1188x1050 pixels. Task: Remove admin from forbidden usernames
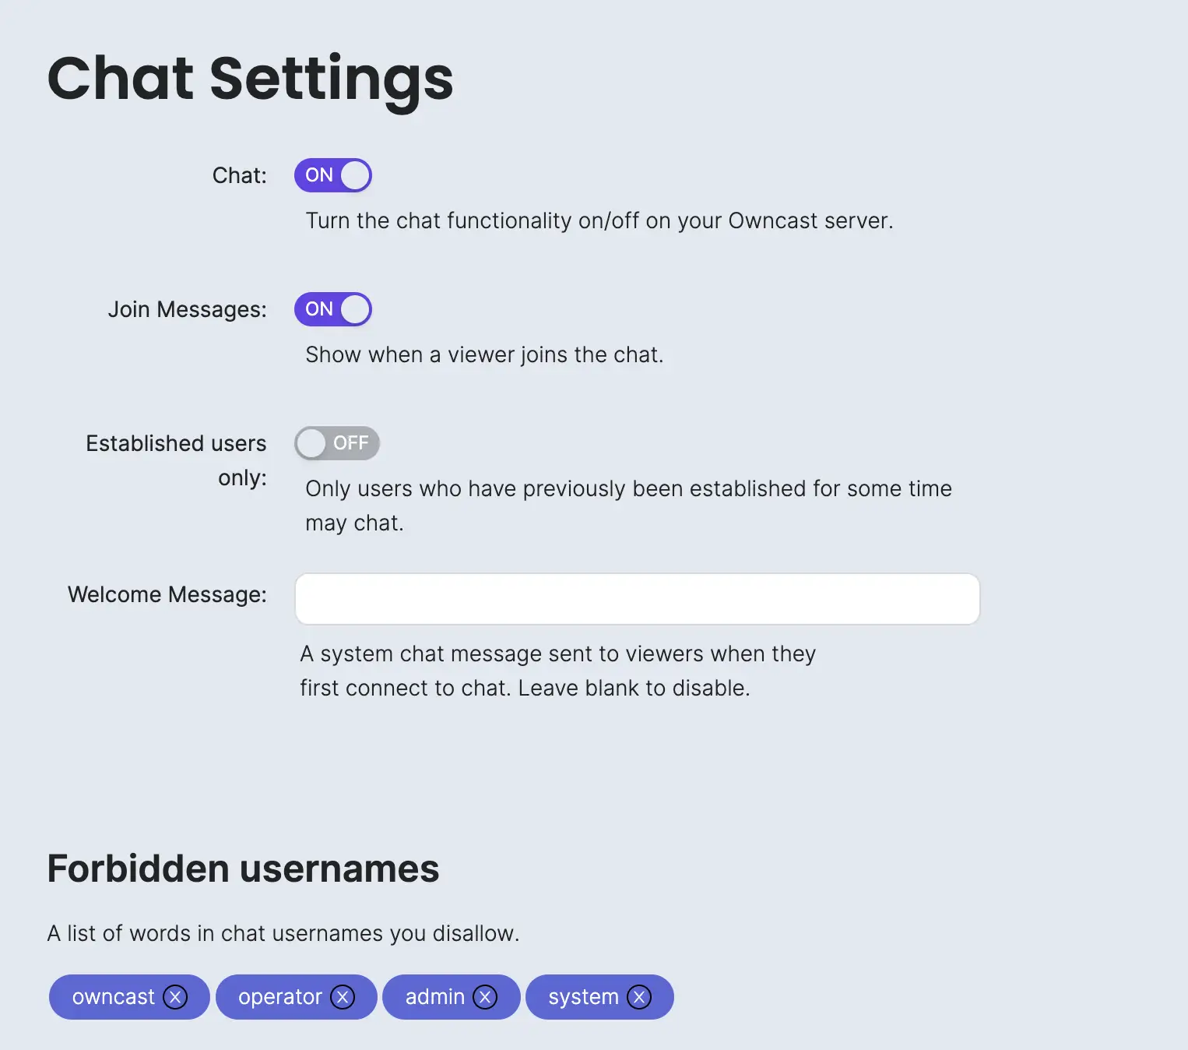click(485, 997)
